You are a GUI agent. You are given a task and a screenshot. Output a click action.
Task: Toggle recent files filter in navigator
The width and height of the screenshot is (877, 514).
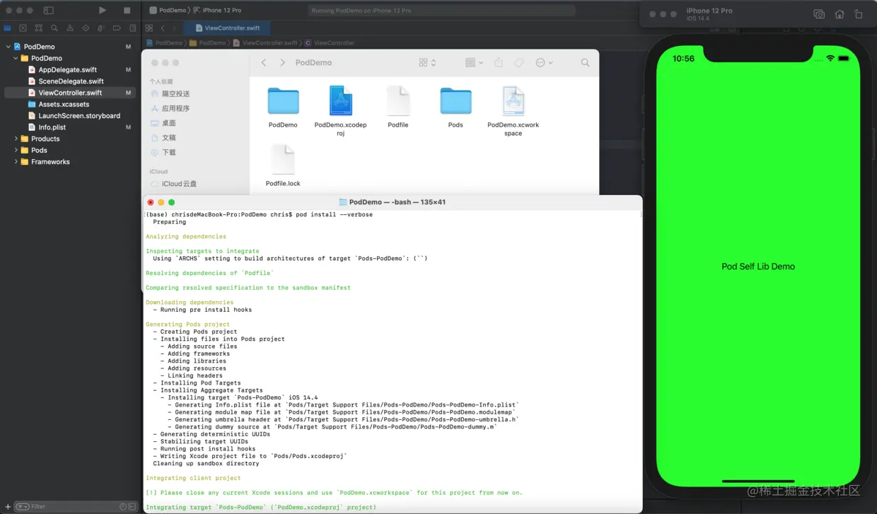123,506
